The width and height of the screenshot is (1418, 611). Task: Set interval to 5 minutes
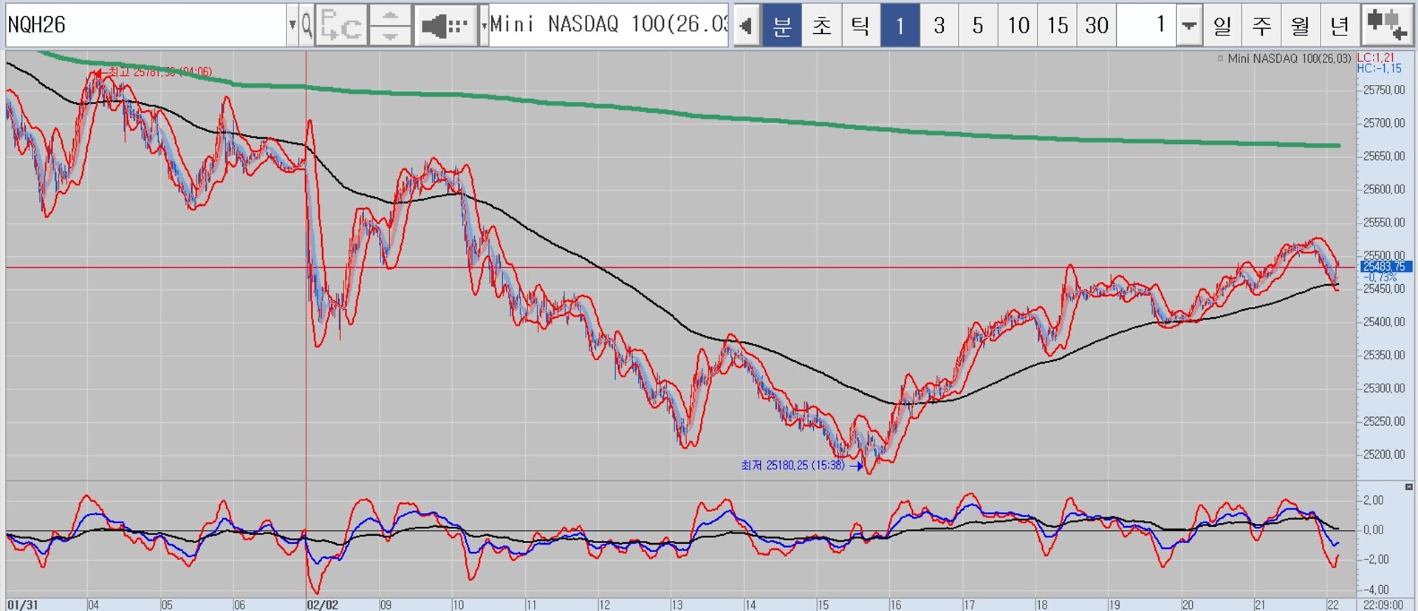[x=978, y=26]
